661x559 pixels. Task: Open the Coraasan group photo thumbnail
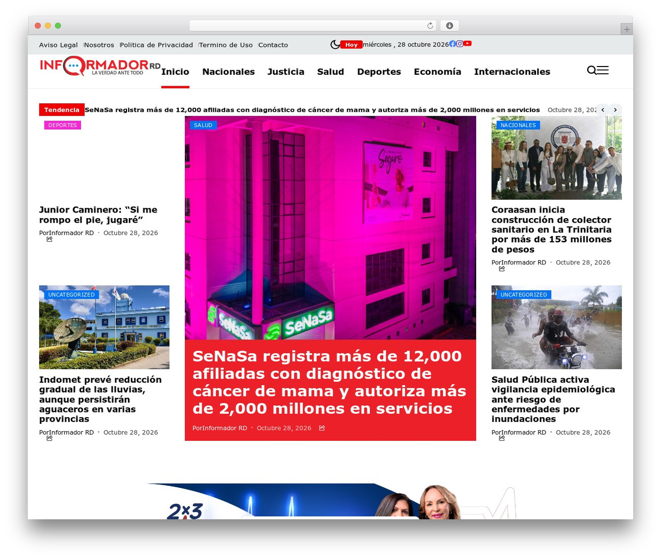557,158
